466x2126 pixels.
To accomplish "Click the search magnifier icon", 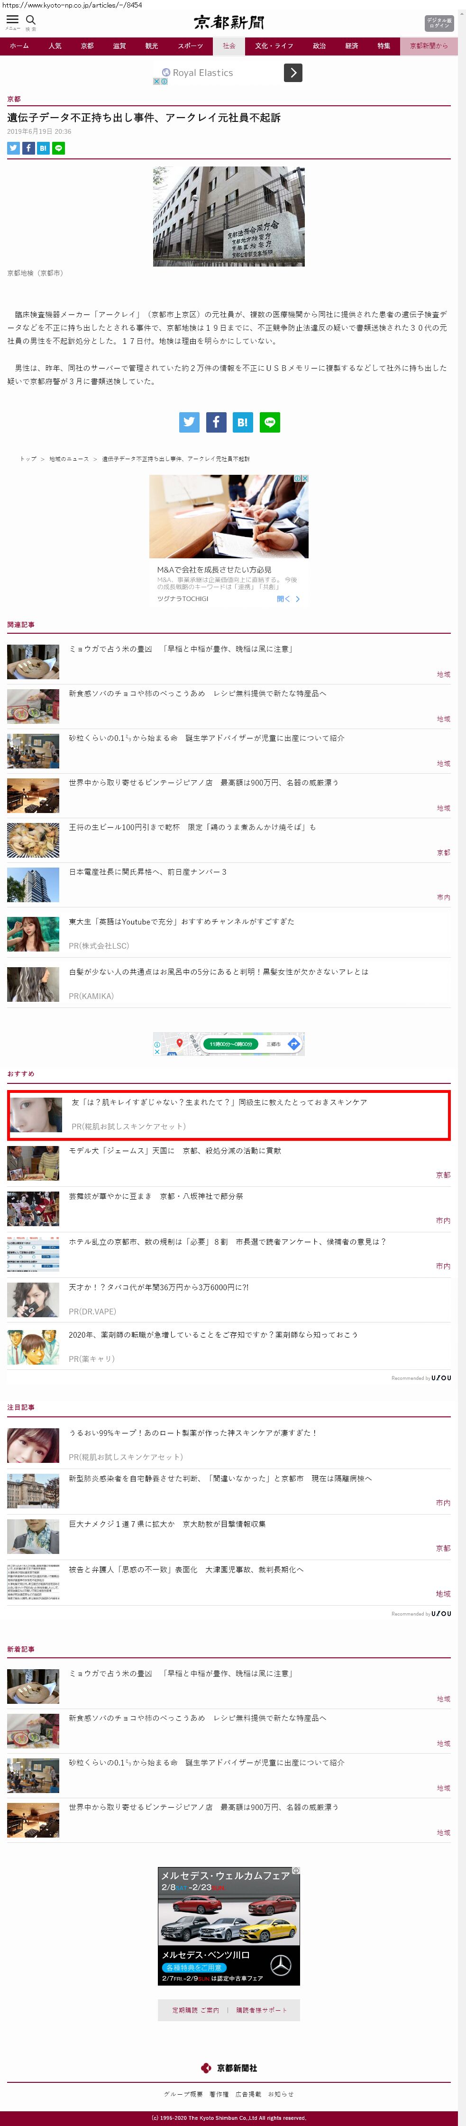I will 30,20.
